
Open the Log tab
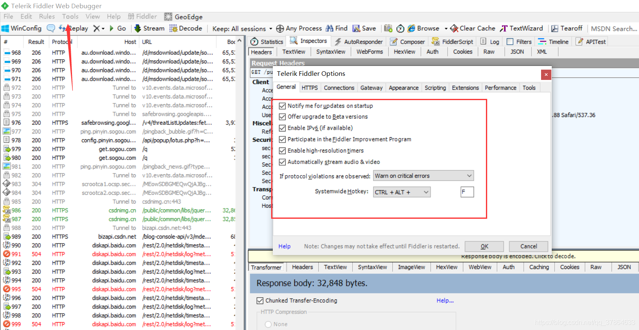pos(490,42)
